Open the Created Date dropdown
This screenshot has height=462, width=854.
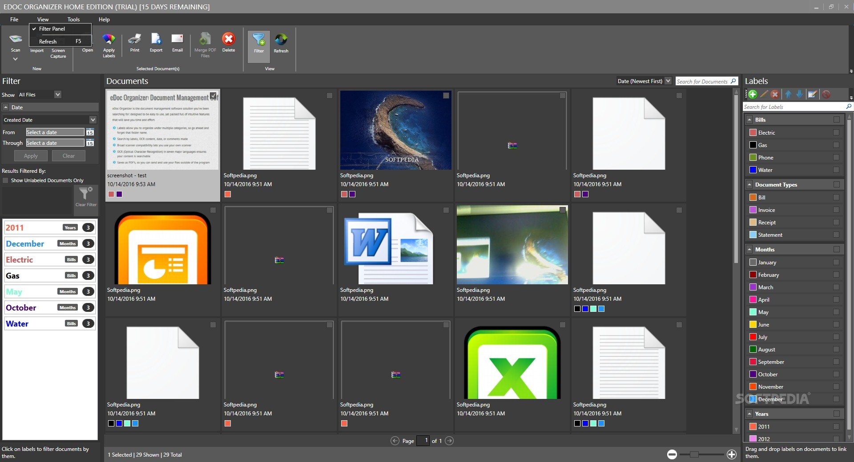(x=93, y=119)
